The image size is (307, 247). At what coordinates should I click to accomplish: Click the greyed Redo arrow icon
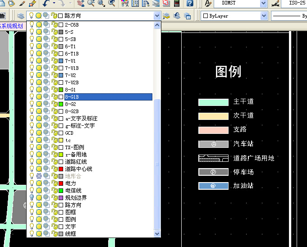[x=62, y=3]
